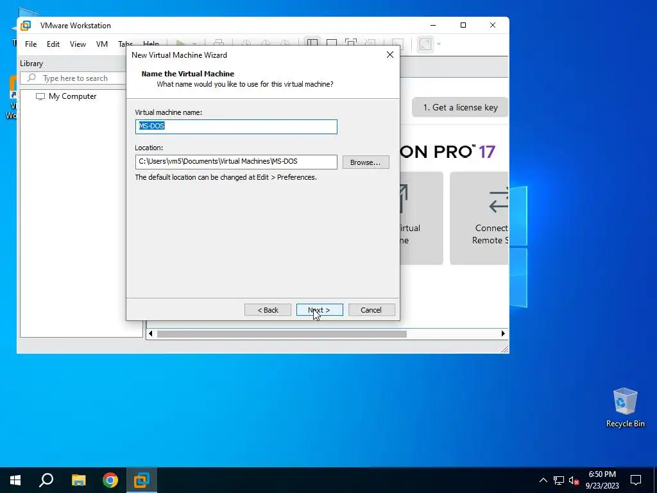Open the VM menu
Screen dimensions: 657x493
pos(102,44)
